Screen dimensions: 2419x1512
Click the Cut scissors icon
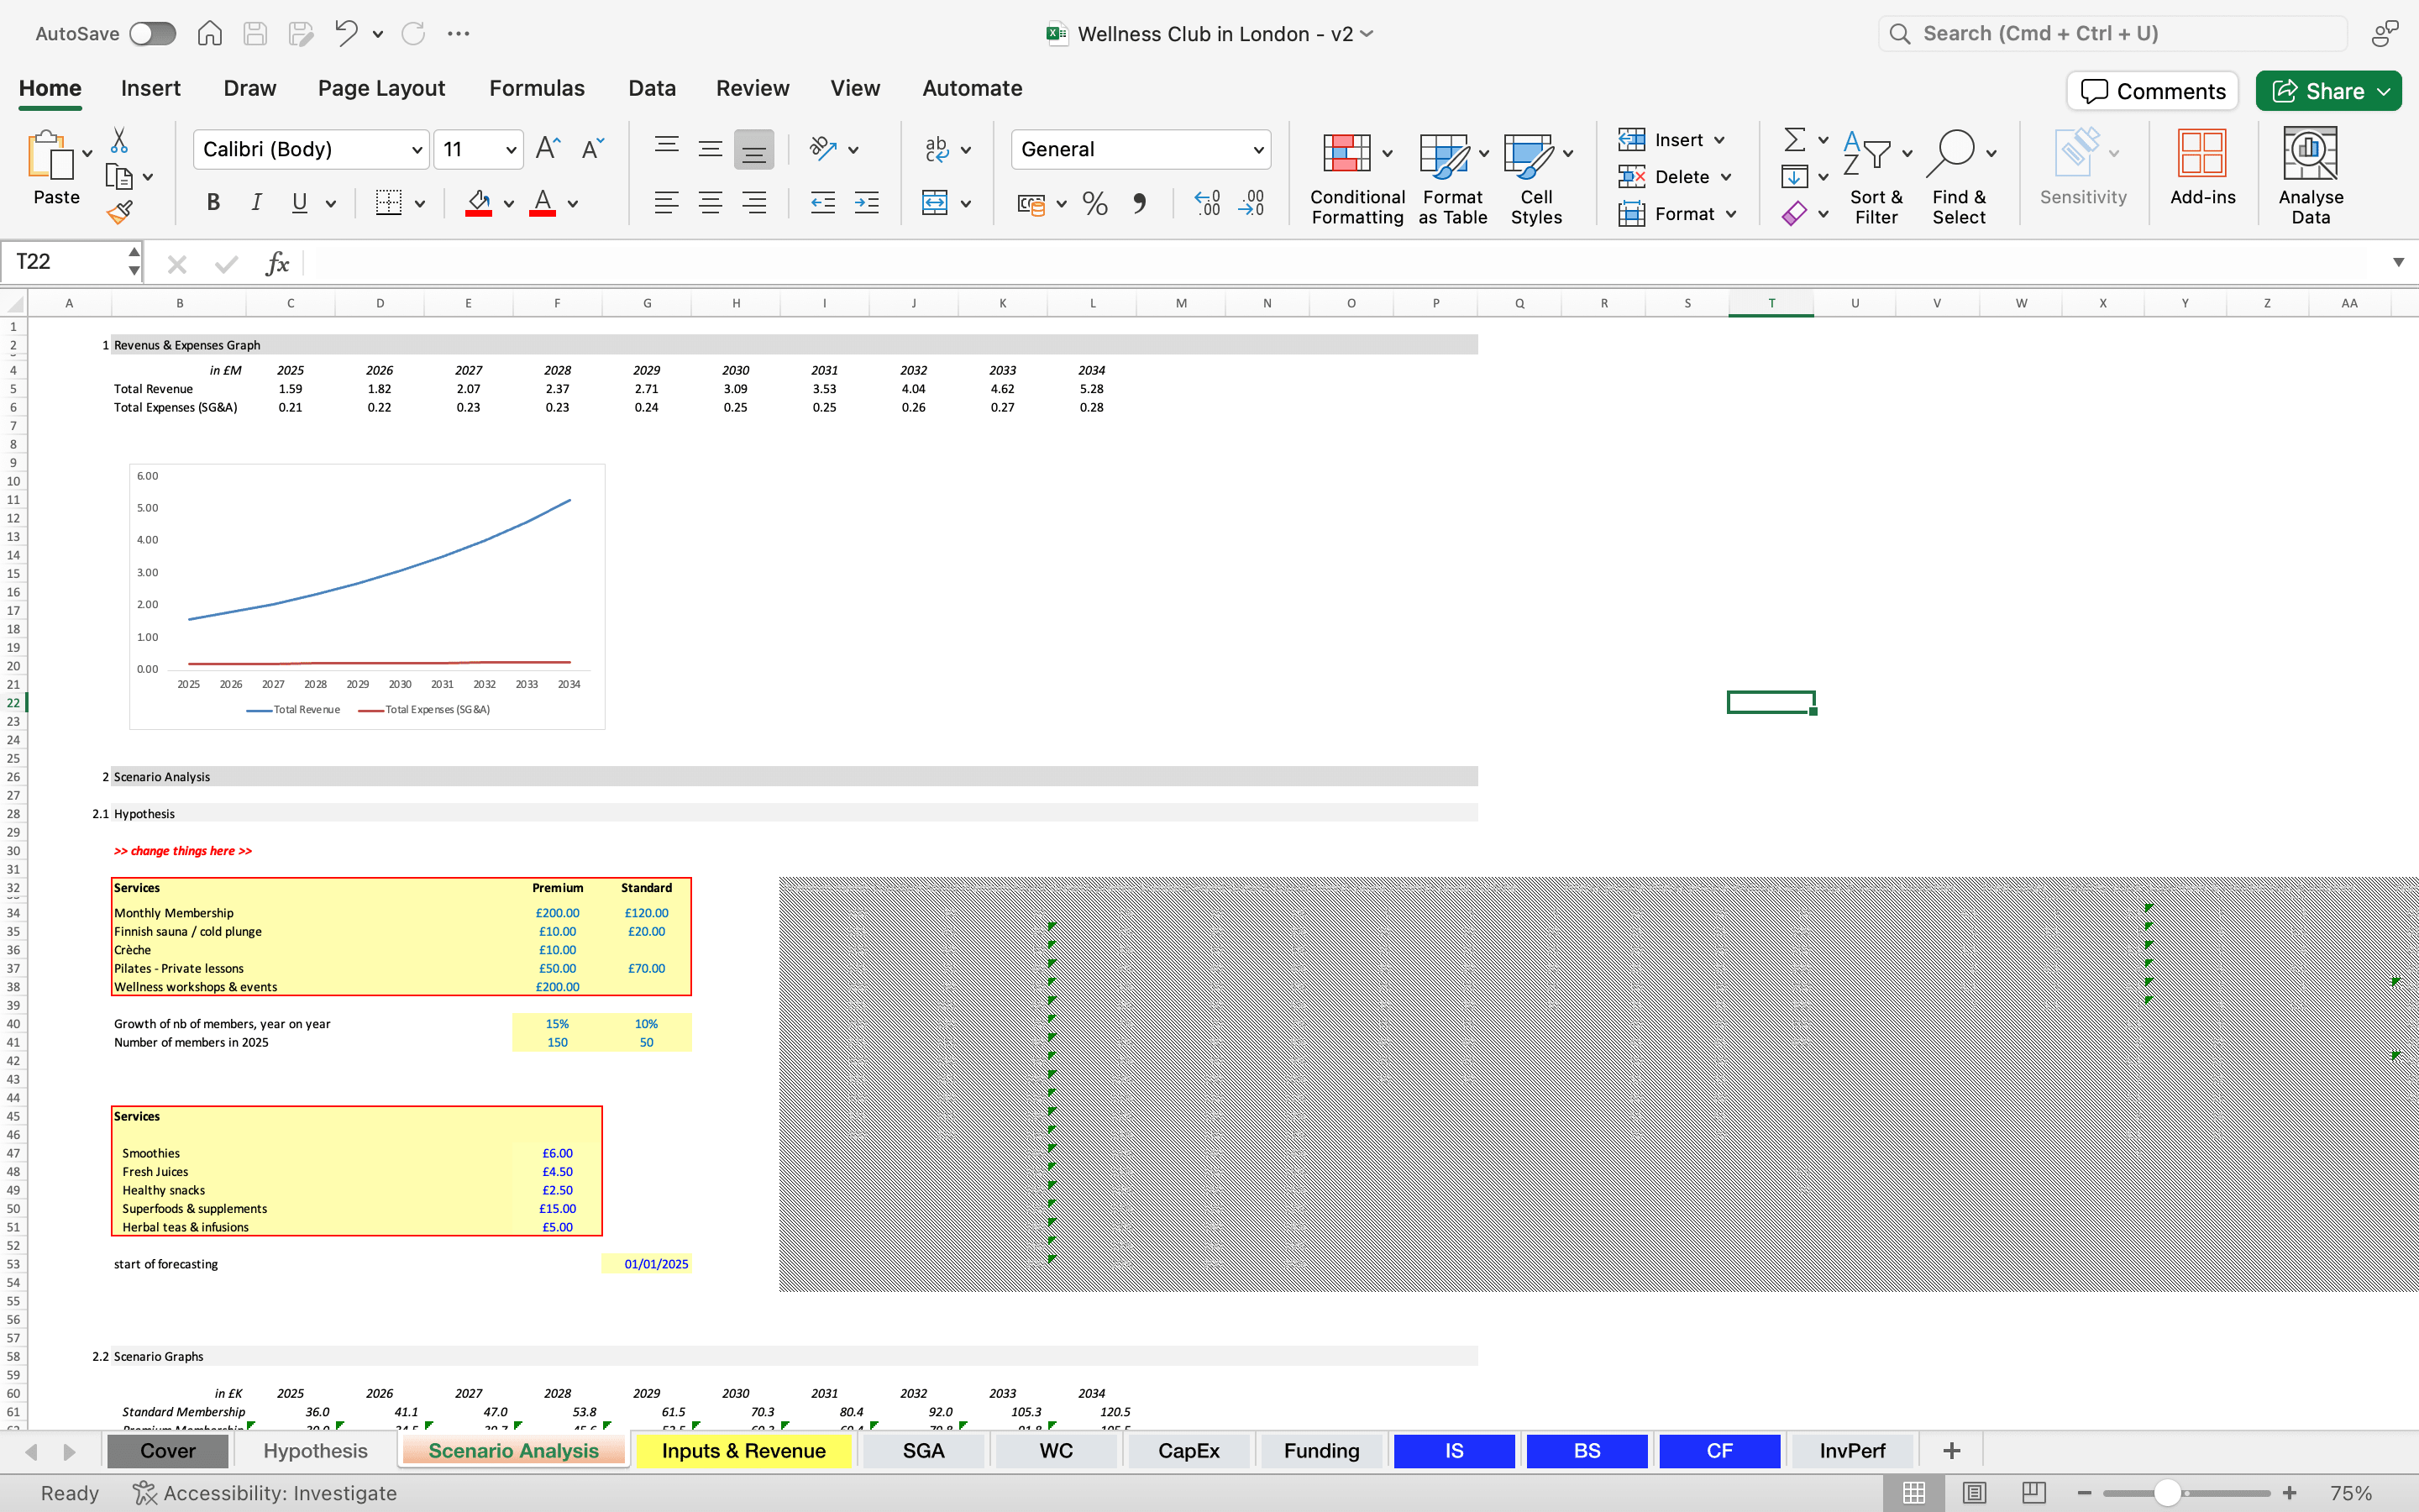(119, 140)
